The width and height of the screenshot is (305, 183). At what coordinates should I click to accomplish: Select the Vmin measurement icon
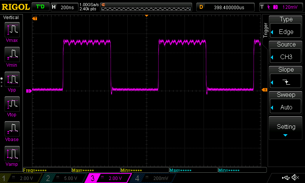click(12, 55)
